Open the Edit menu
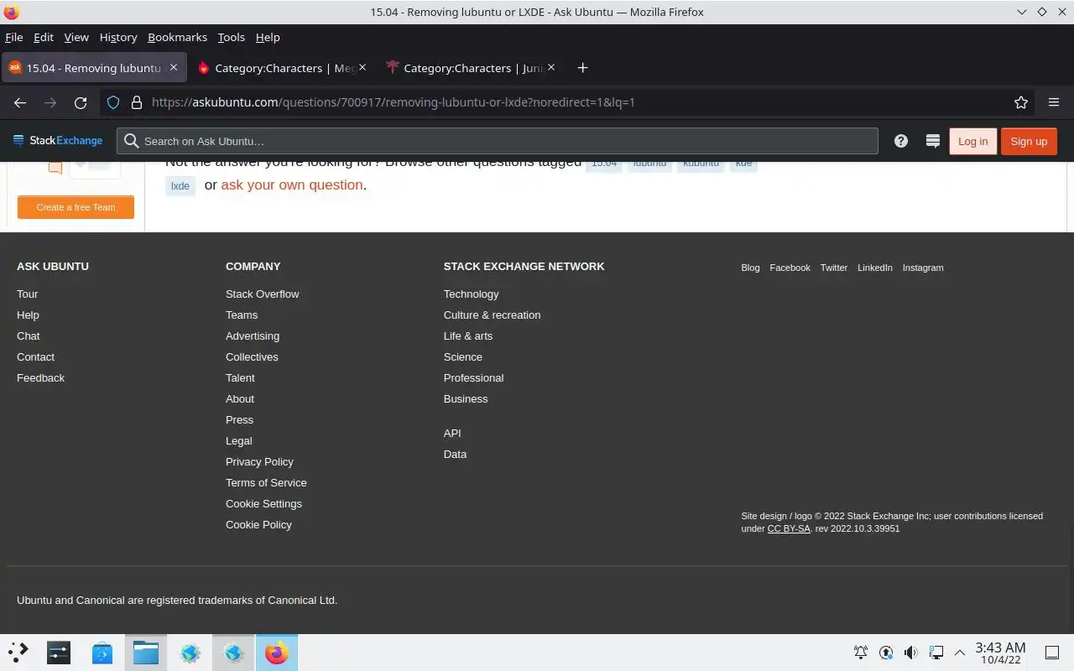This screenshot has height=671, width=1074. pyautogui.click(x=44, y=37)
